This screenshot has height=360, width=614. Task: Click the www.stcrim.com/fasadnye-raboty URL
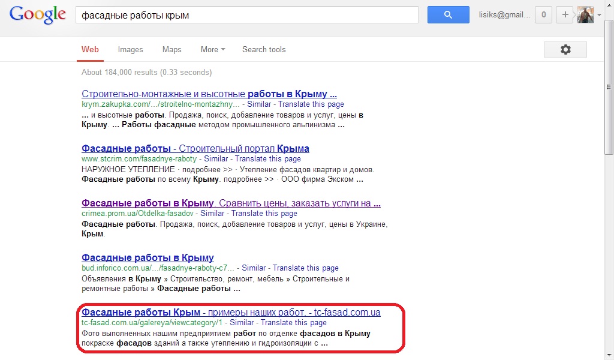(139, 158)
